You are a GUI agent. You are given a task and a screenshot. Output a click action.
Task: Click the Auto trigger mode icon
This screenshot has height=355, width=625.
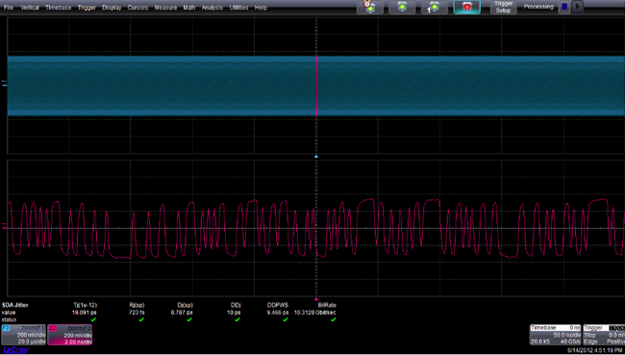click(370, 7)
